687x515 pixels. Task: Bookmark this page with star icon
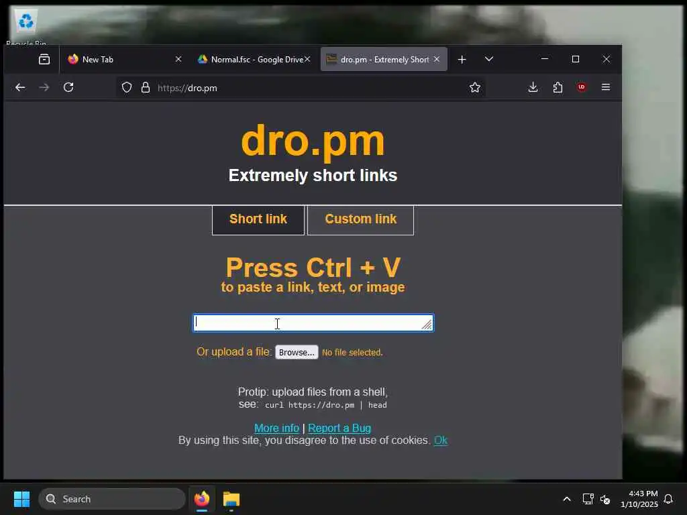475,88
